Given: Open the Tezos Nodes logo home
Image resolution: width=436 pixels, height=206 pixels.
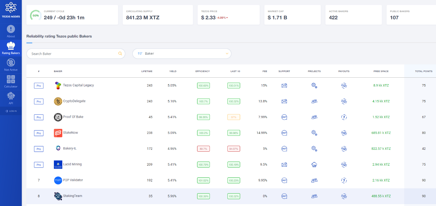Looking at the screenshot, I should pyautogui.click(x=11, y=10).
